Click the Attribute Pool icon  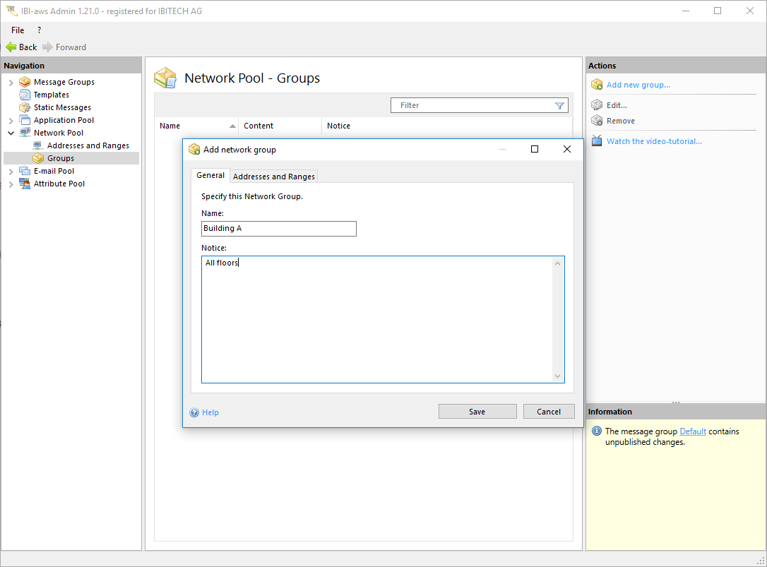point(25,184)
